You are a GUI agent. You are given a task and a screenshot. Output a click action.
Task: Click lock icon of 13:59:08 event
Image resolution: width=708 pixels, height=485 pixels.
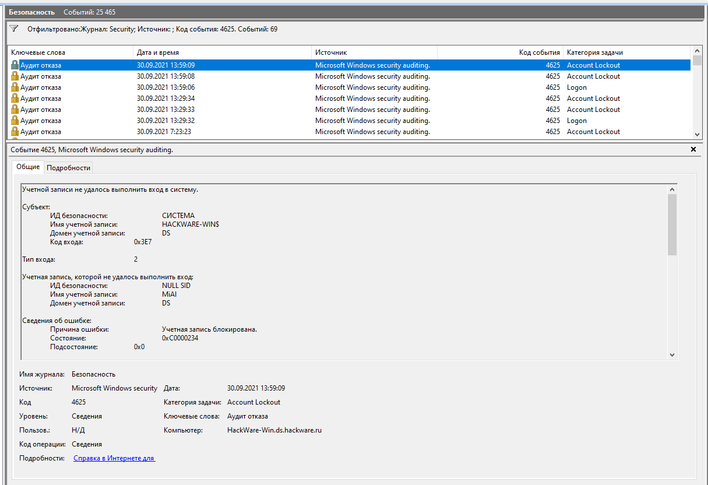(15, 76)
